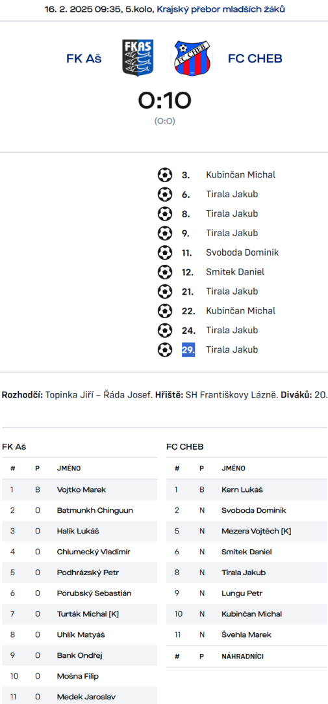
Task: Click the FC Cheb club crest logo
Action: [193, 58]
